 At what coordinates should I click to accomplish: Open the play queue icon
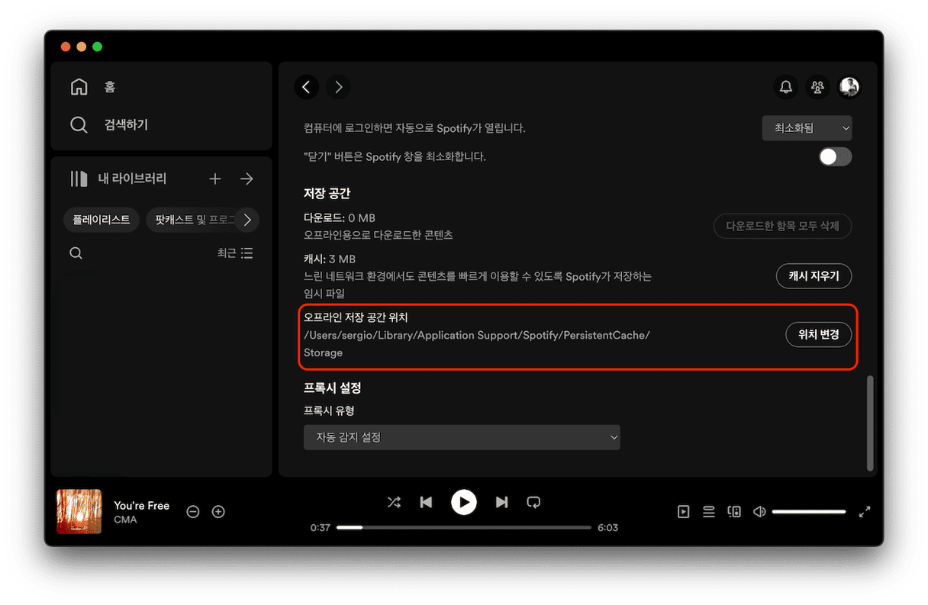[709, 512]
